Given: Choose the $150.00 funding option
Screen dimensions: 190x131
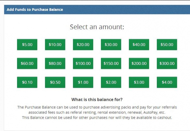Looking at the screenshot, I should (111, 63).
